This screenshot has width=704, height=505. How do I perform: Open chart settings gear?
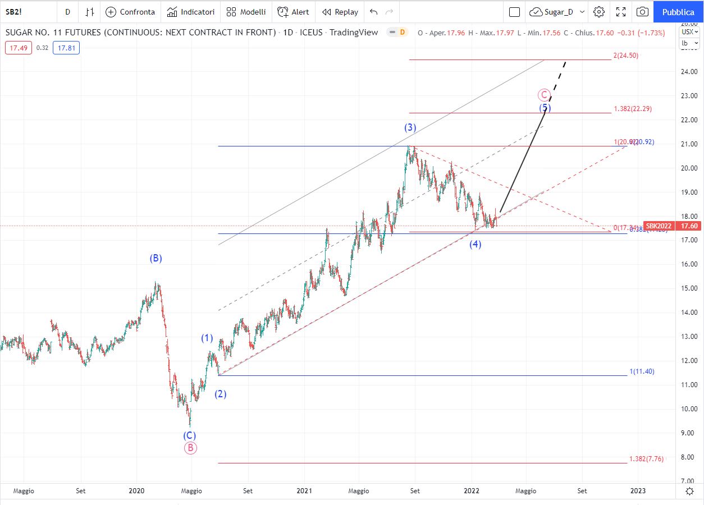coord(599,12)
